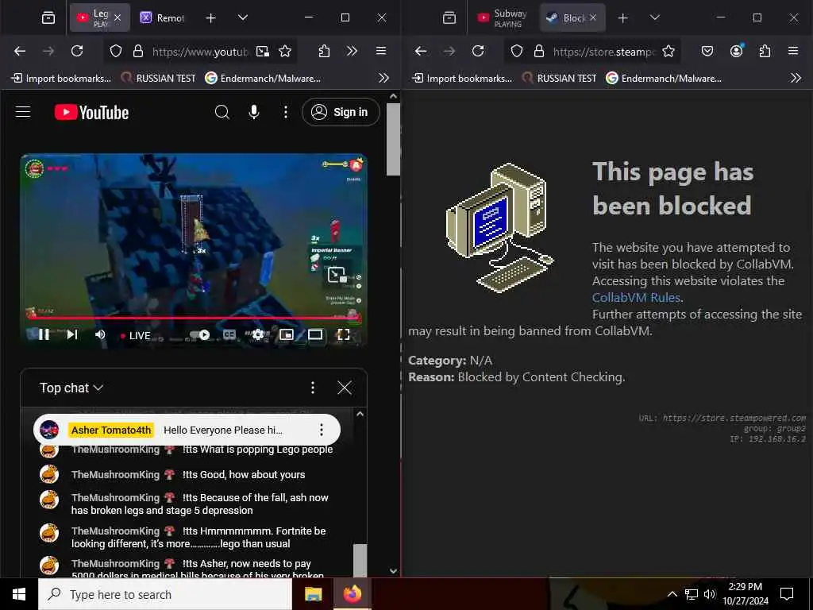Click YouTube page vertical scrollbar thumb
The height and width of the screenshot is (610, 813).
(394, 139)
